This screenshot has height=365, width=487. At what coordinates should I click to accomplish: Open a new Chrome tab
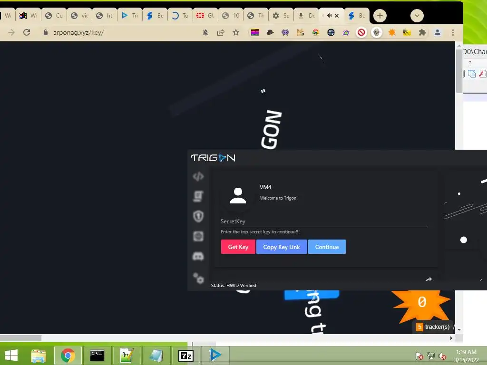tap(380, 16)
